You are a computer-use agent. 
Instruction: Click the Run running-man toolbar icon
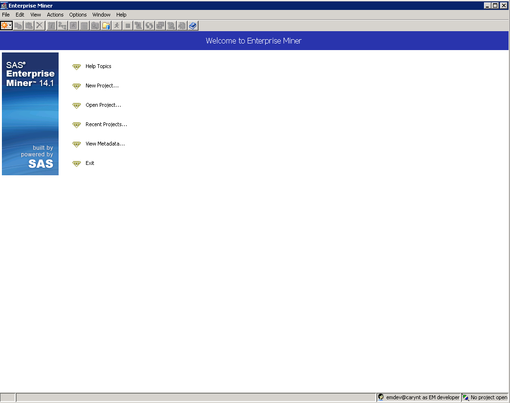pyautogui.click(x=117, y=26)
